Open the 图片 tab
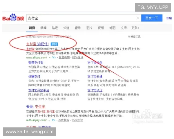The height and width of the screenshot is (139, 174). click(89, 28)
